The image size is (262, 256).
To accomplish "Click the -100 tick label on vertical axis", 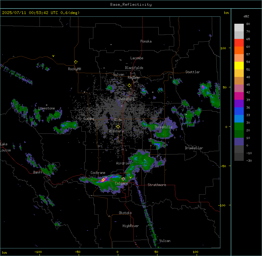I will pos(222,205).
